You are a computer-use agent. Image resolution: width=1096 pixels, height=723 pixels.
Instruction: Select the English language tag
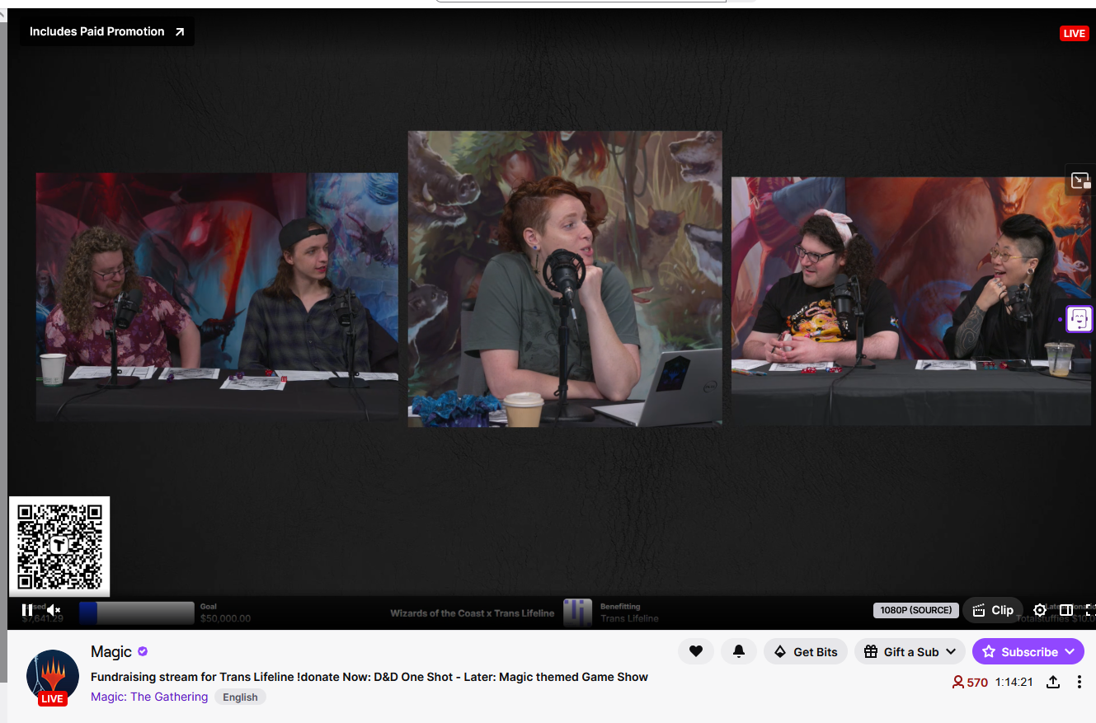click(x=240, y=697)
